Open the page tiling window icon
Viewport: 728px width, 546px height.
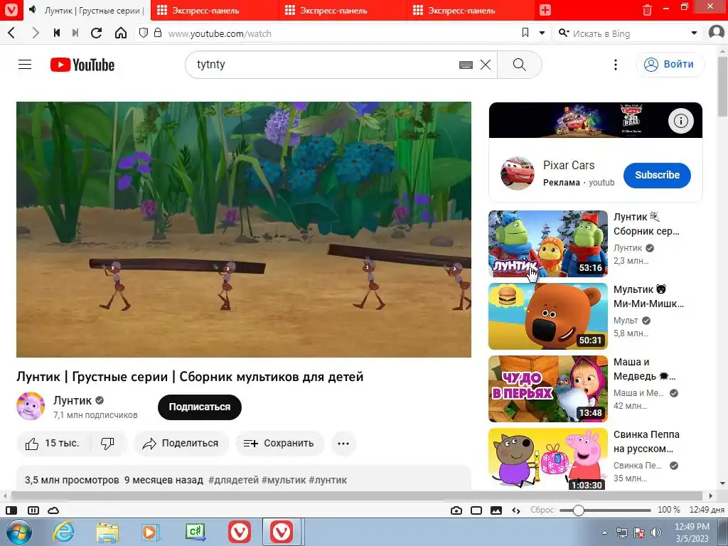pyautogui.click(x=476, y=510)
